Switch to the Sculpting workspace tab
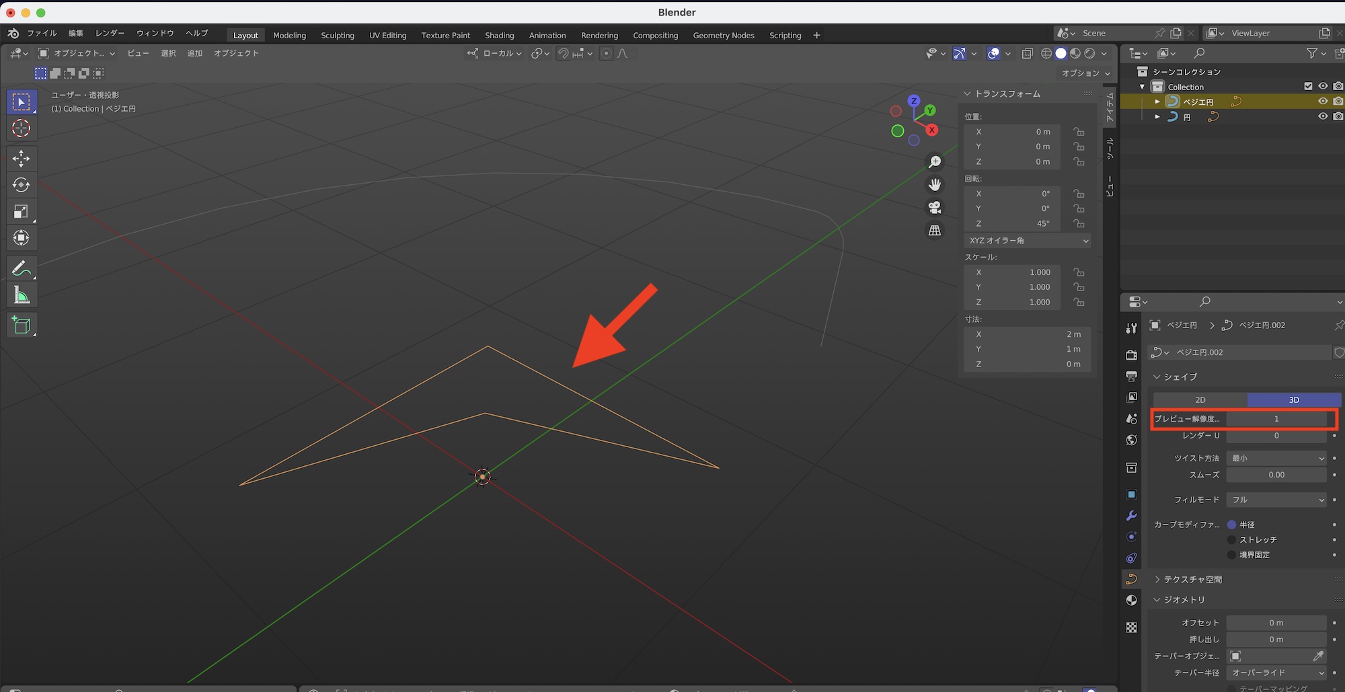The height and width of the screenshot is (692, 1345). click(x=337, y=35)
